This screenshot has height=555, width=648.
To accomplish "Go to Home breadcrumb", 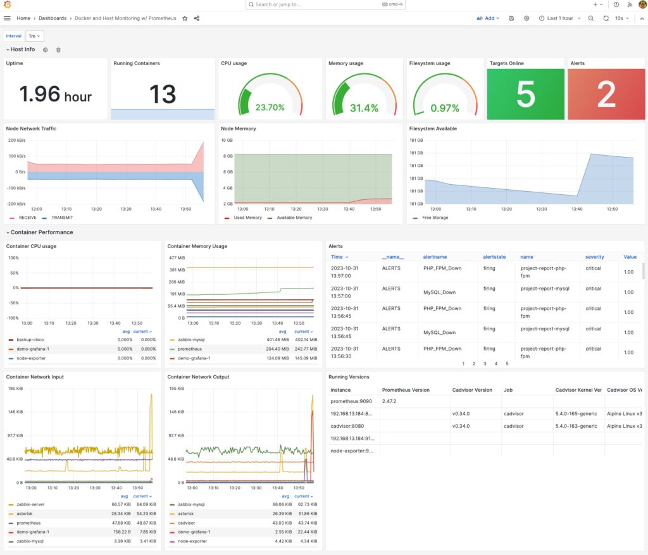I will click(x=23, y=18).
